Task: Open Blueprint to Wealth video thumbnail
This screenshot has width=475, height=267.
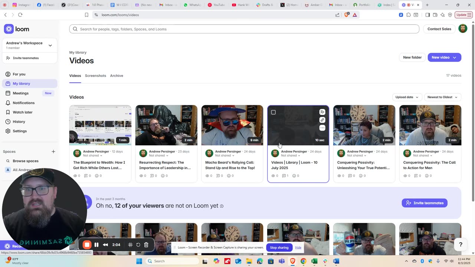Action: tap(100, 125)
